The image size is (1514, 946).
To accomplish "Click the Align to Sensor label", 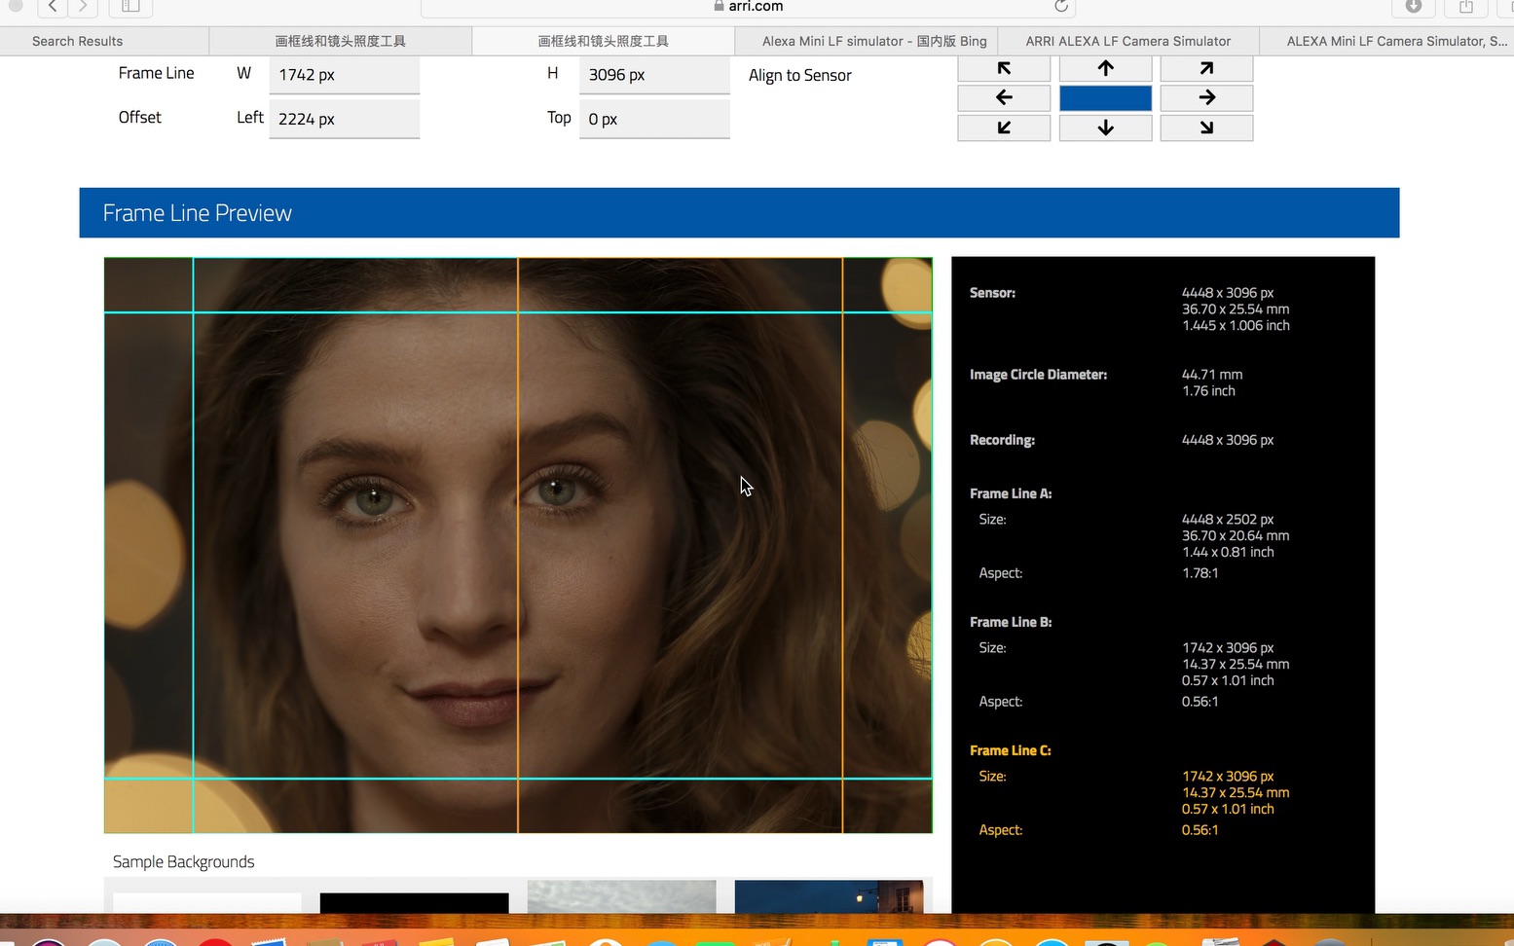I will [x=800, y=76].
